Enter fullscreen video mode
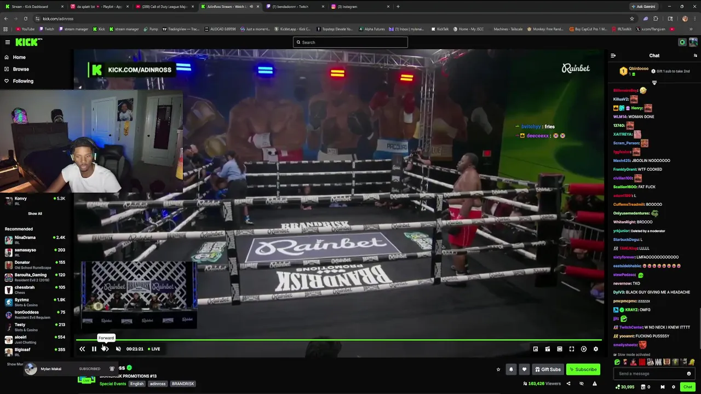 click(x=572, y=349)
